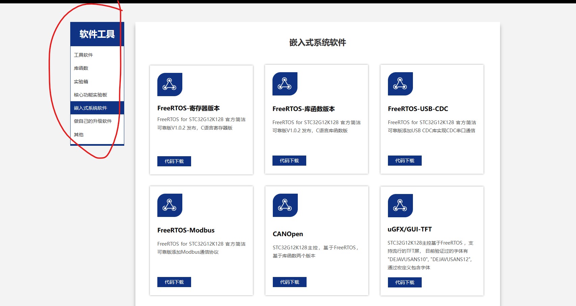
Task: Click the FreeRTOS-USB-CDC card icon
Action: coord(400,84)
